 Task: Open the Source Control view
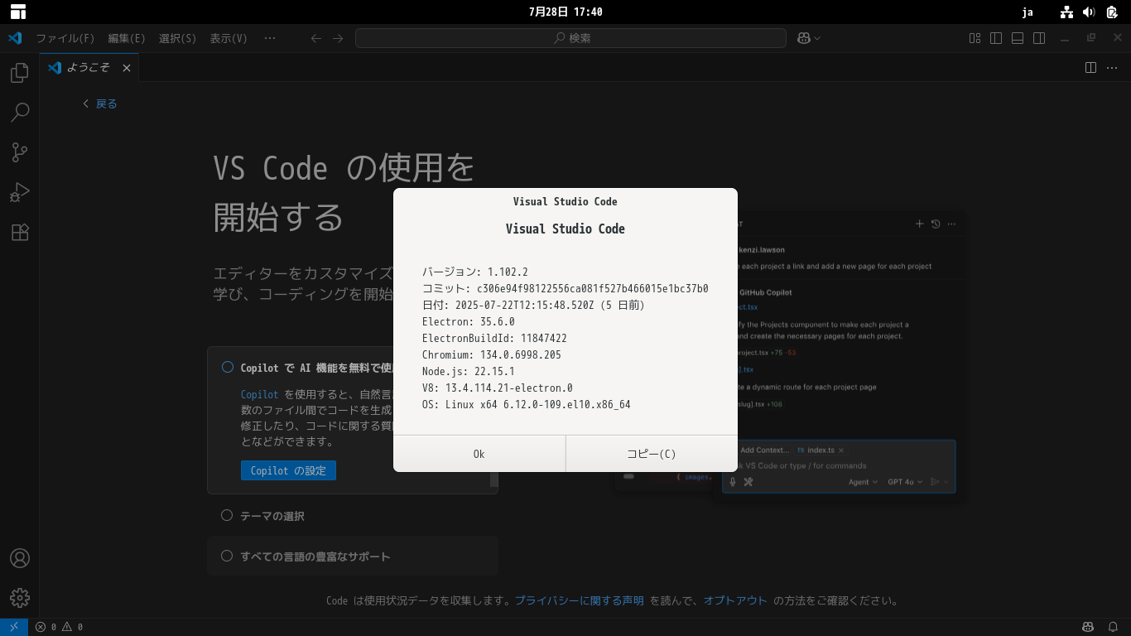(x=20, y=152)
